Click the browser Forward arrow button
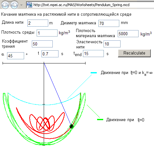154x149 pixels. pos(14,5)
